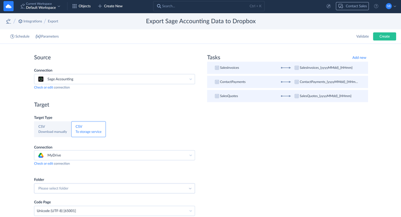401x217 pixels.
Task: Click Create New in top bar
Action: click(110, 6)
